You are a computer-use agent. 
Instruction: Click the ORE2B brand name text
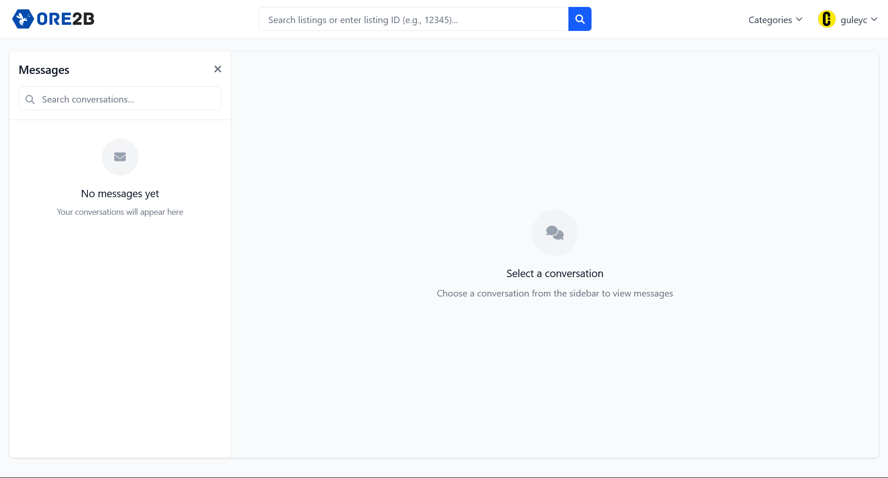[x=65, y=19]
